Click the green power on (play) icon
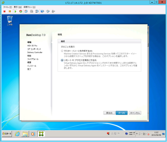167x142 pixels. click(15, 11)
